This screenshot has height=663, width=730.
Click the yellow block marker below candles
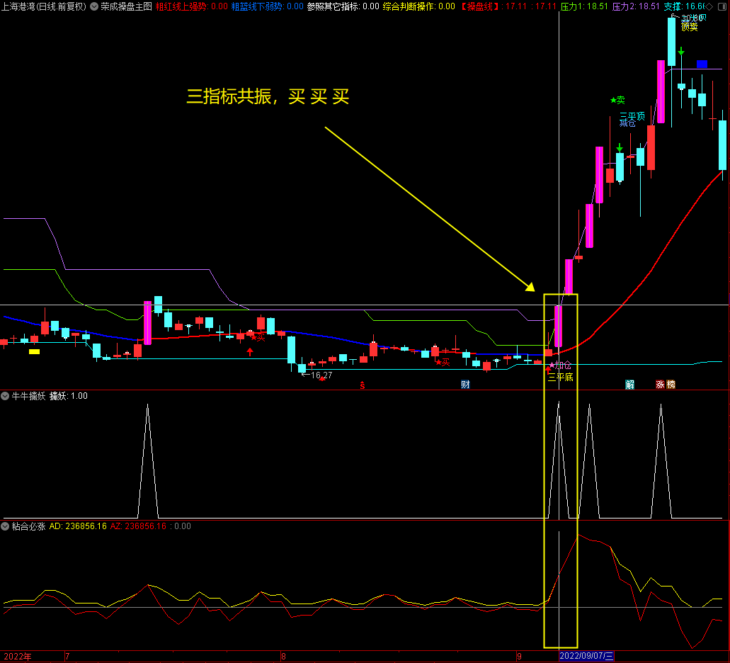click(35, 352)
